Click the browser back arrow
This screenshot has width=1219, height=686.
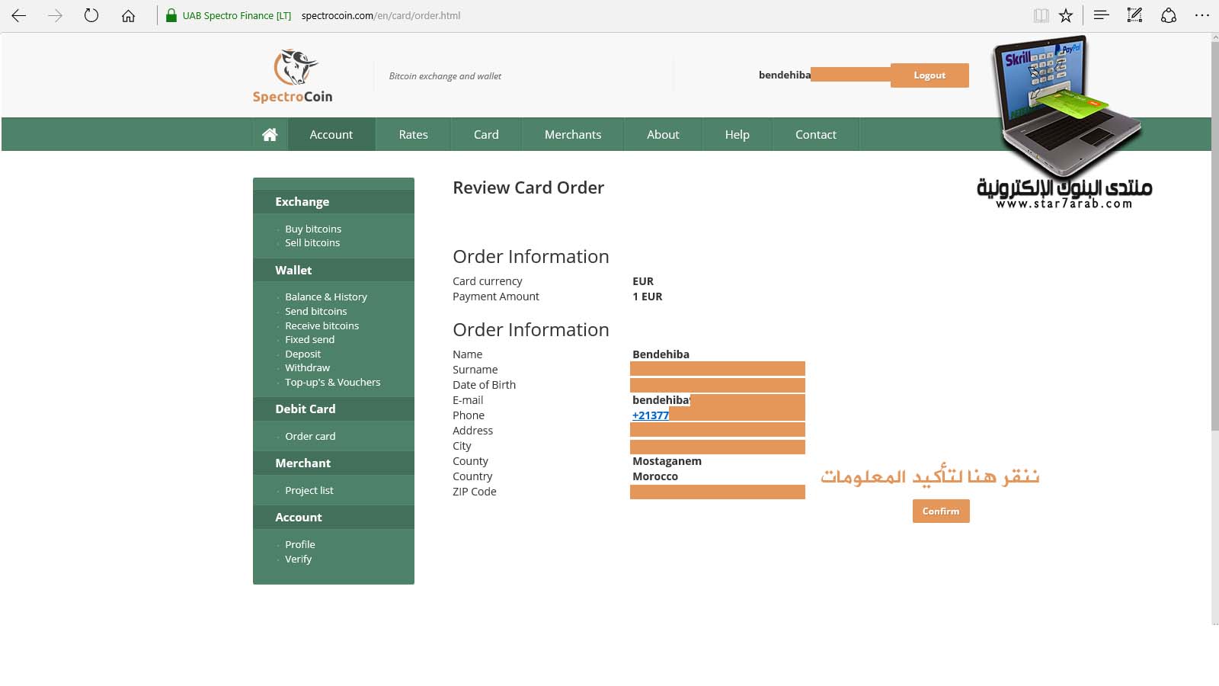[x=19, y=15]
